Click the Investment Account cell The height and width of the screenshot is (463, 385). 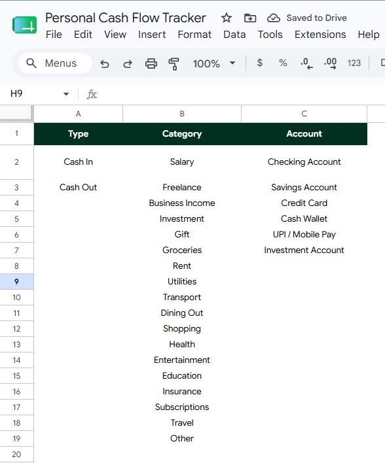click(304, 250)
